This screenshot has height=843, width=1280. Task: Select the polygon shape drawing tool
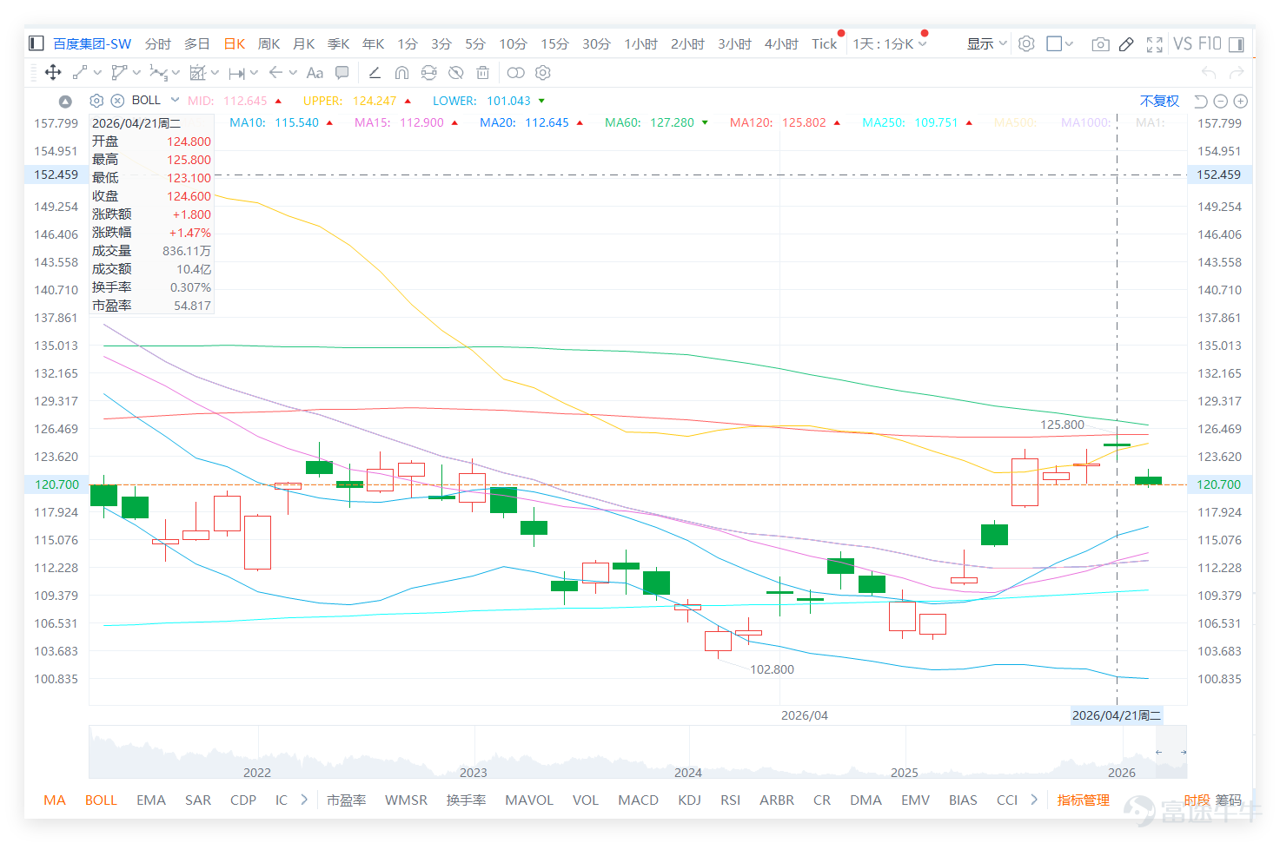click(x=119, y=73)
